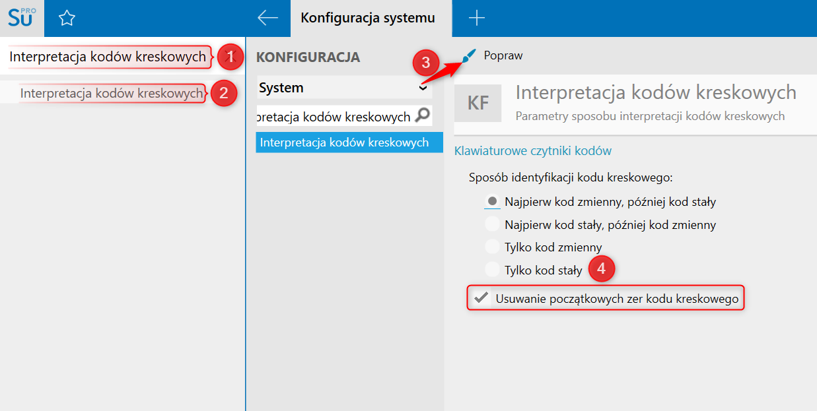Image resolution: width=817 pixels, height=411 pixels.
Task: Click the KF module tile
Action: pyautogui.click(x=478, y=104)
